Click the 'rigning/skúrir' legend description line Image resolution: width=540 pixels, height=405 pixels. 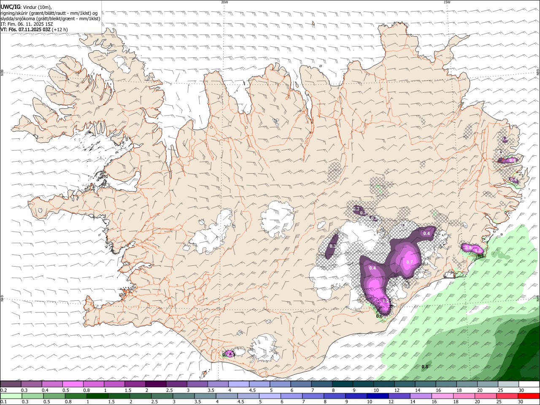point(49,13)
